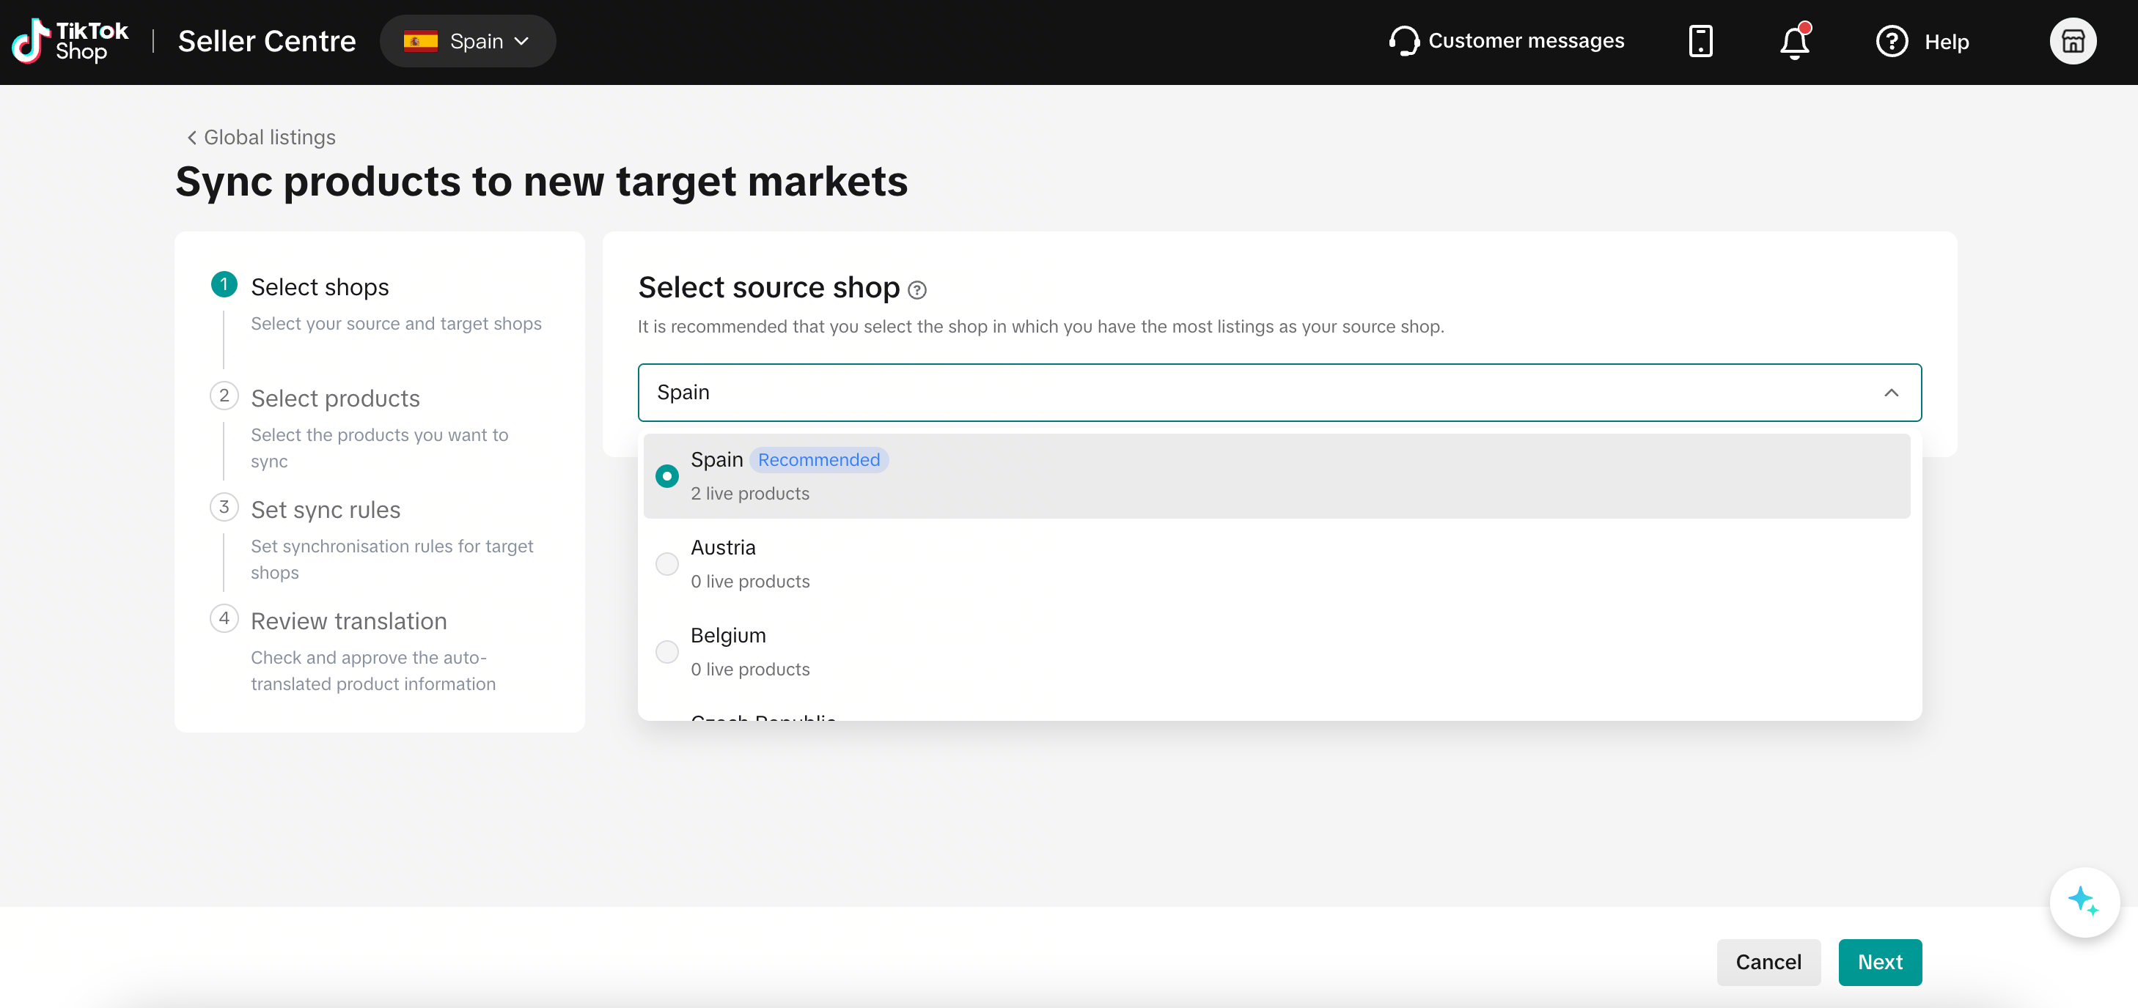Select the Spain radio option

(666, 476)
